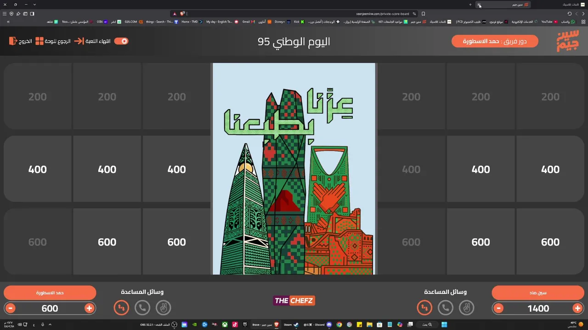Show hidden system tray icons
This screenshot has width=588, height=330.
coord(50,324)
